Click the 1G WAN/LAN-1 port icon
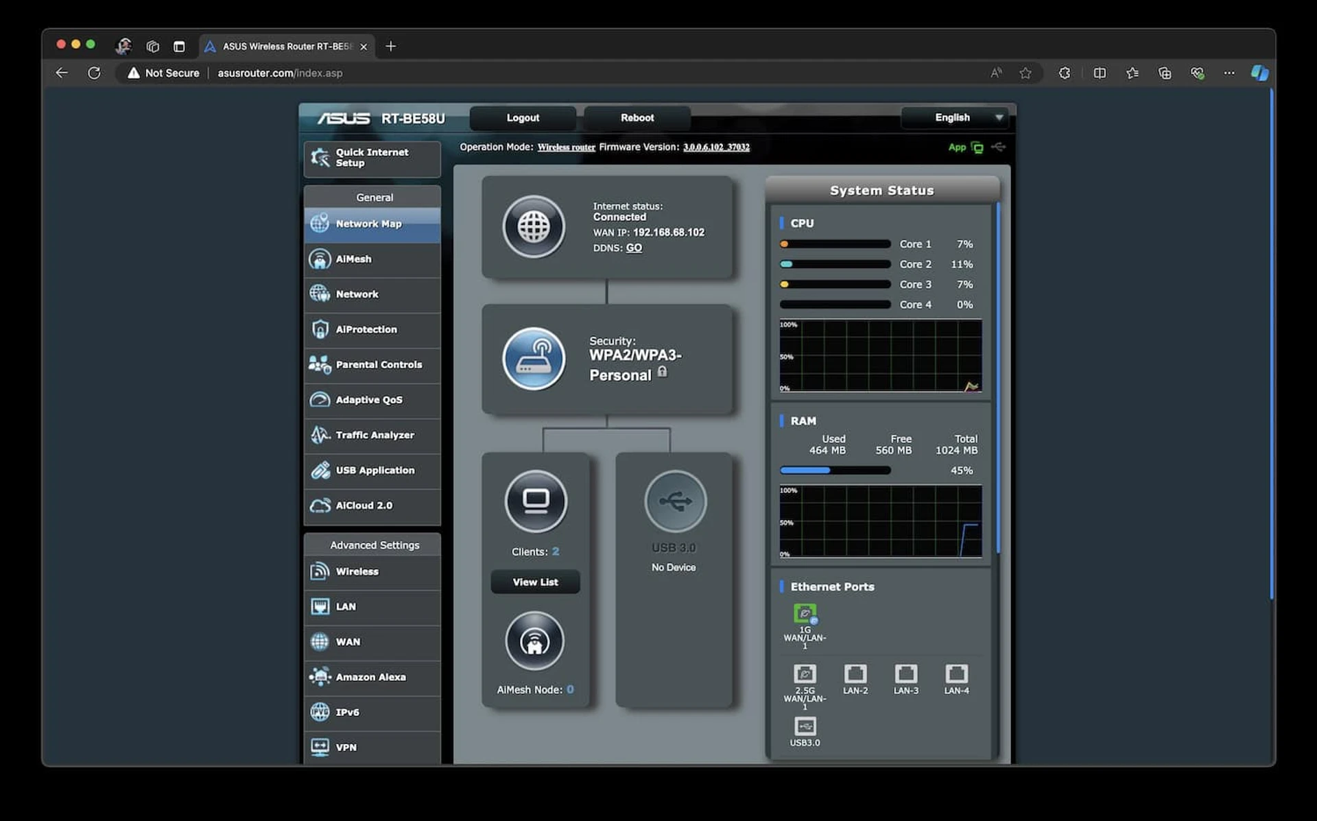Viewport: 1317px width, 821px height. [805, 612]
